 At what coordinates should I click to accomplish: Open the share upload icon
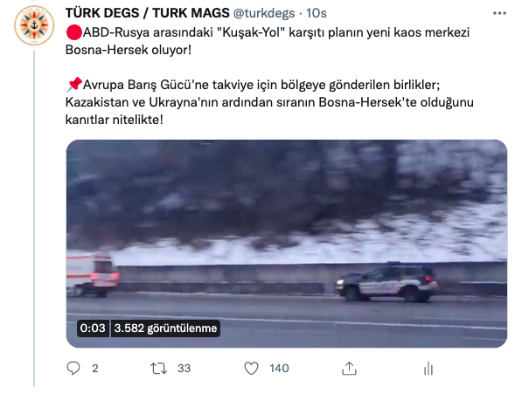[x=349, y=369]
